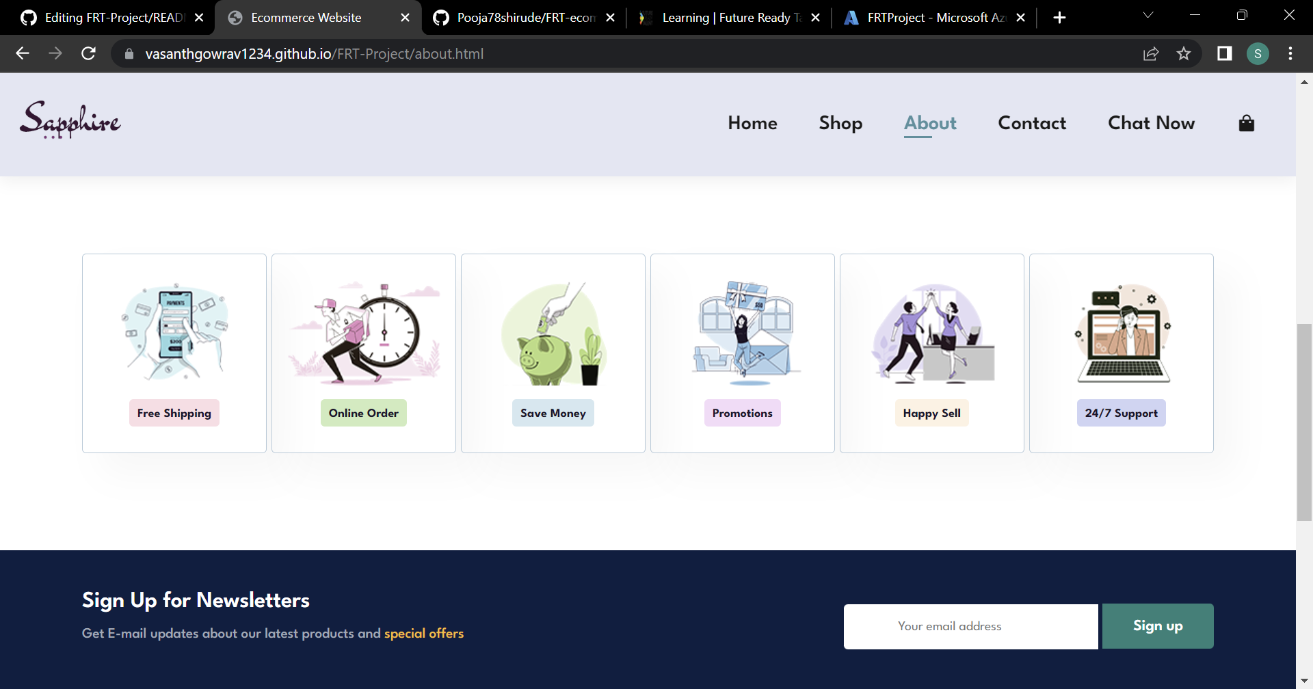Click the Sapphire logo
The height and width of the screenshot is (689, 1313).
70,119
